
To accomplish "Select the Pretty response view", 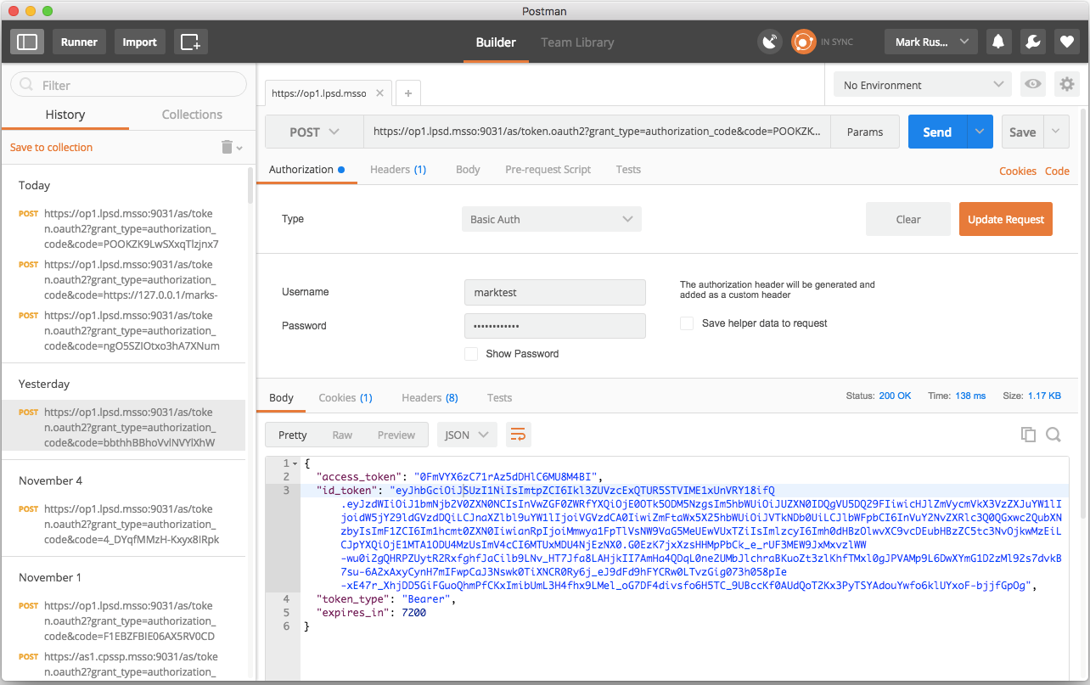I will coord(293,435).
